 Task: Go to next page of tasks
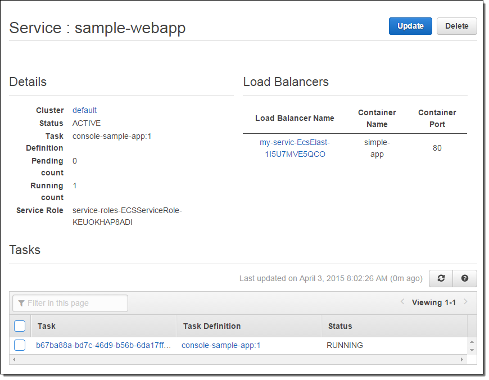click(x=465, y=302)
